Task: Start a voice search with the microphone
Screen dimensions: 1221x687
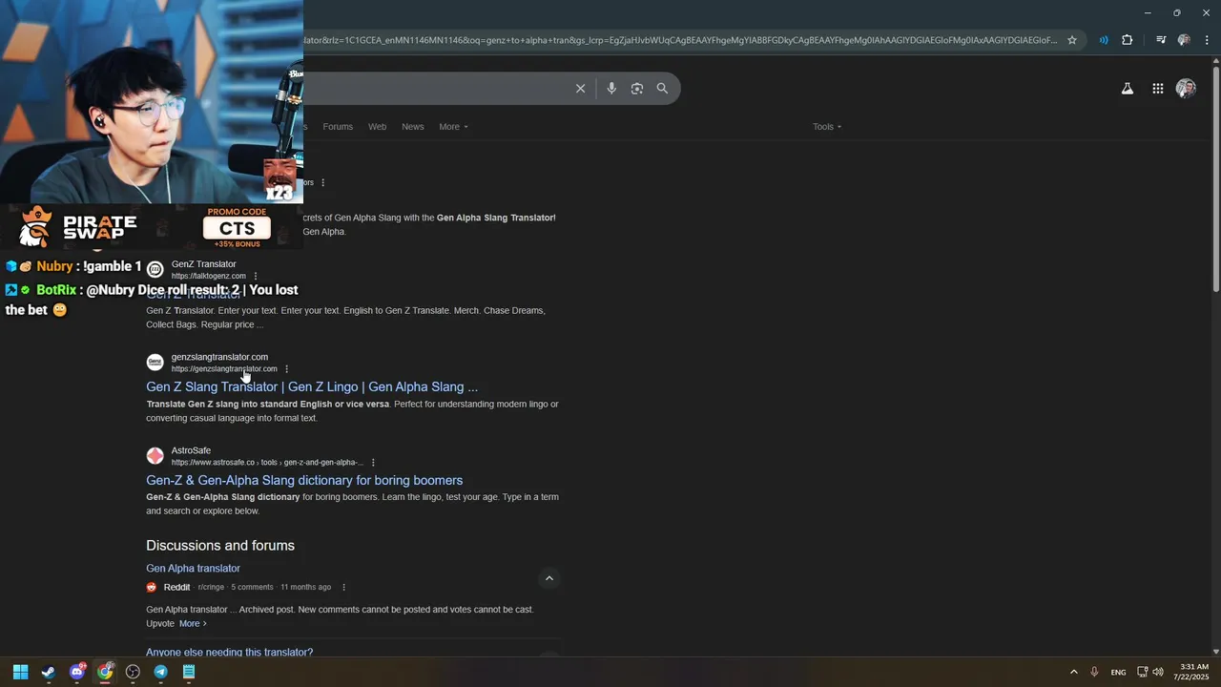Action: (611, 89)
